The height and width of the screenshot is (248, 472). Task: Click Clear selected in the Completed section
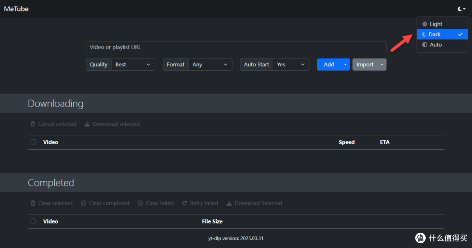pos(52,203)
